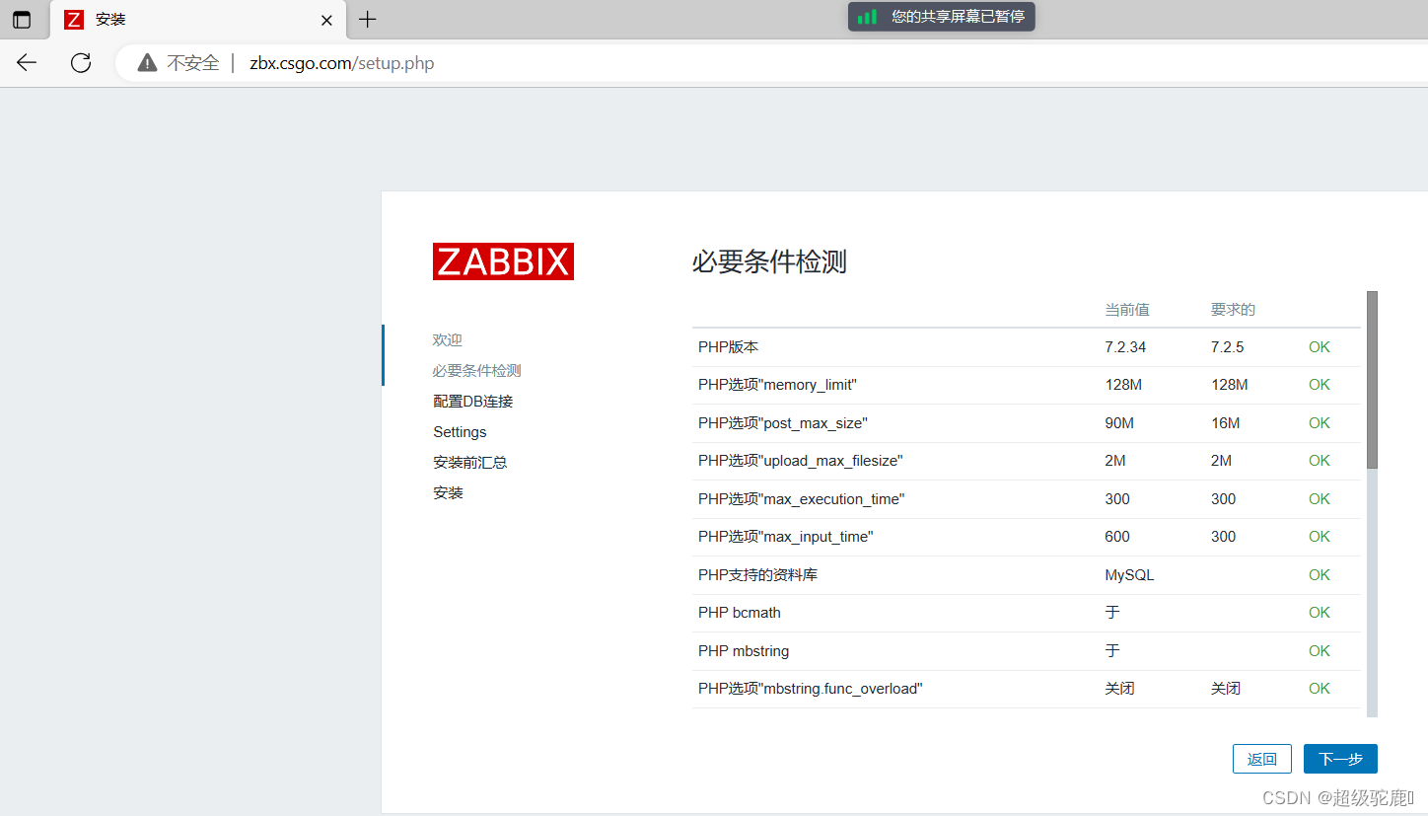1428x816 pixels.
Task: Select the 安装 browser tab
Action: [197, 20]
